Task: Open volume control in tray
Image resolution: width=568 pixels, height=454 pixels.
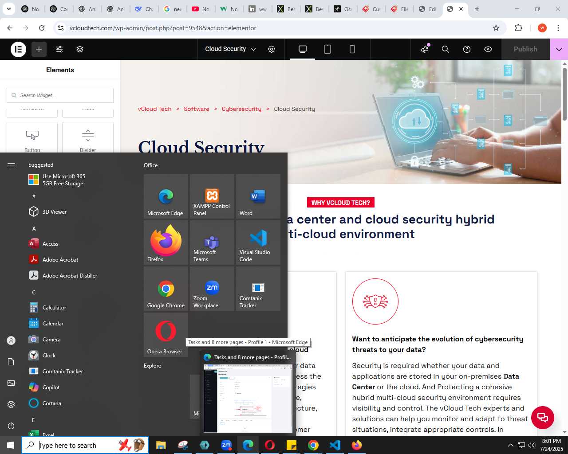Action: (532, 445)
